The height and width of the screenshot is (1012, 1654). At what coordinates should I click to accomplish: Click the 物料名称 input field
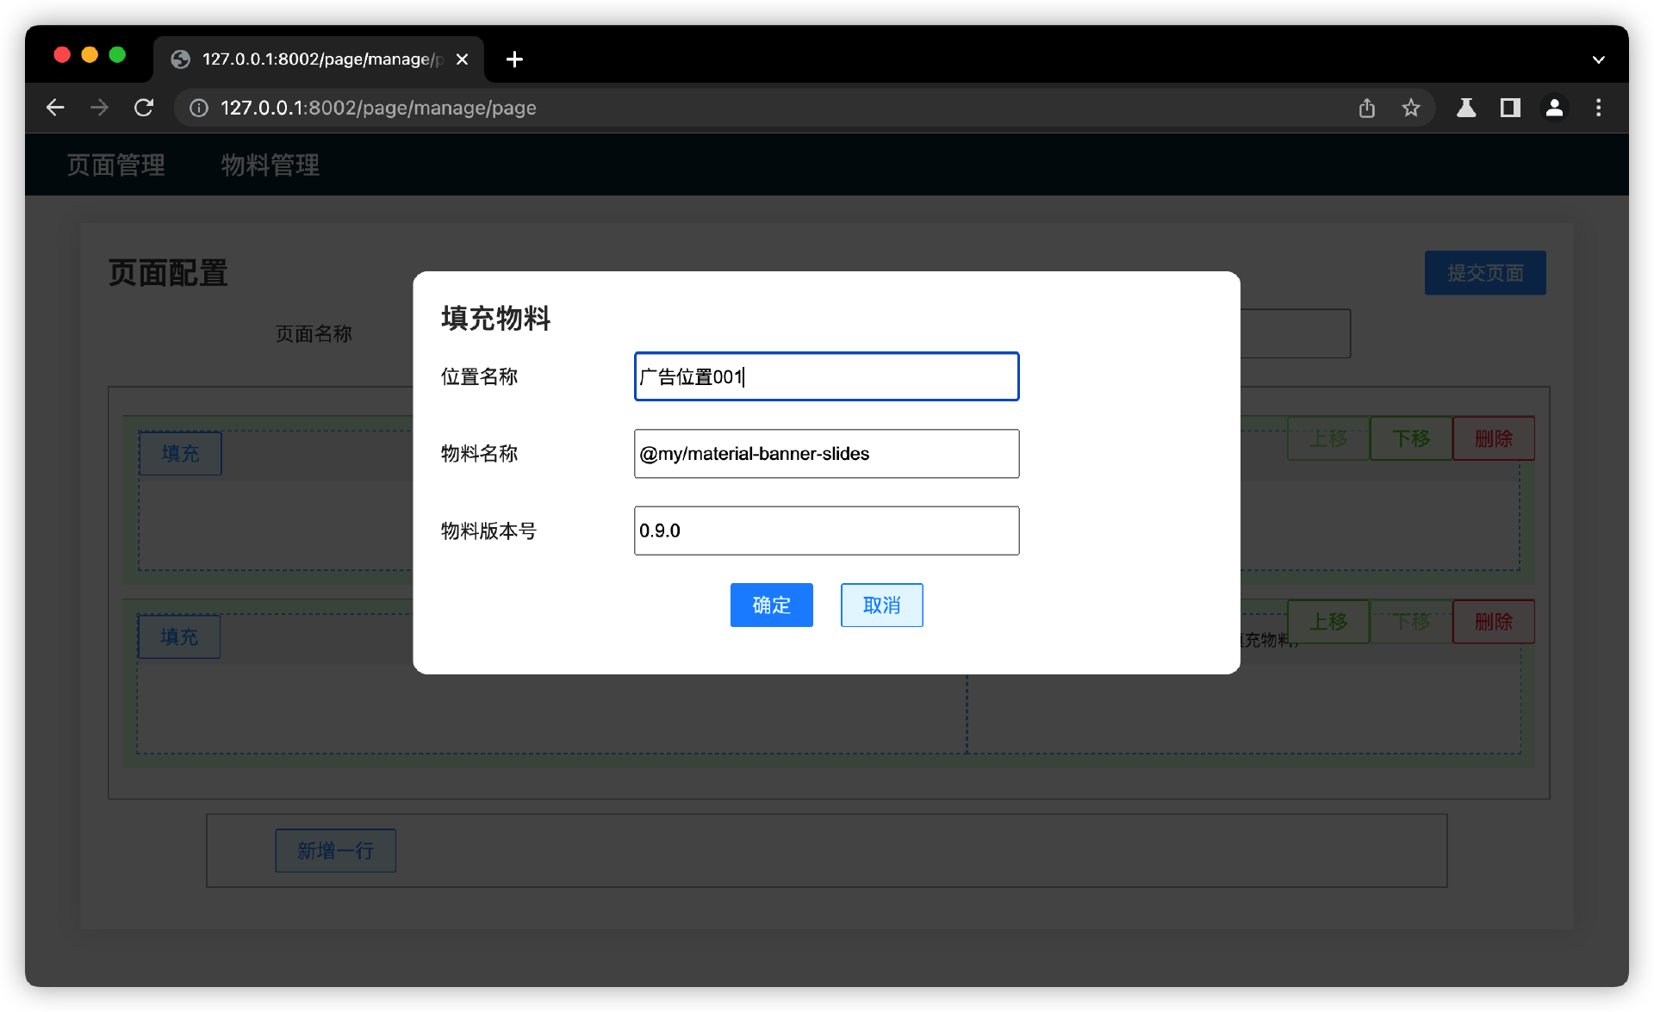[x=826, y=454]
